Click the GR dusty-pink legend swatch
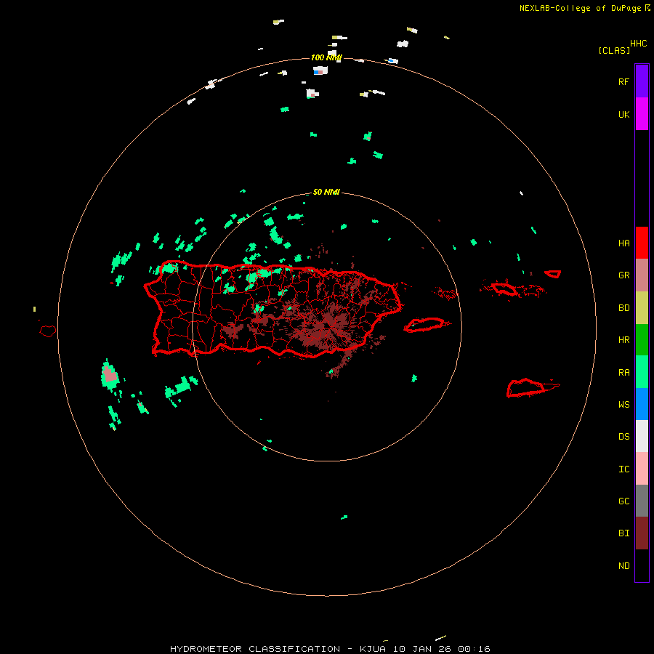Screen dimensions: 654x654 point(642,275)
